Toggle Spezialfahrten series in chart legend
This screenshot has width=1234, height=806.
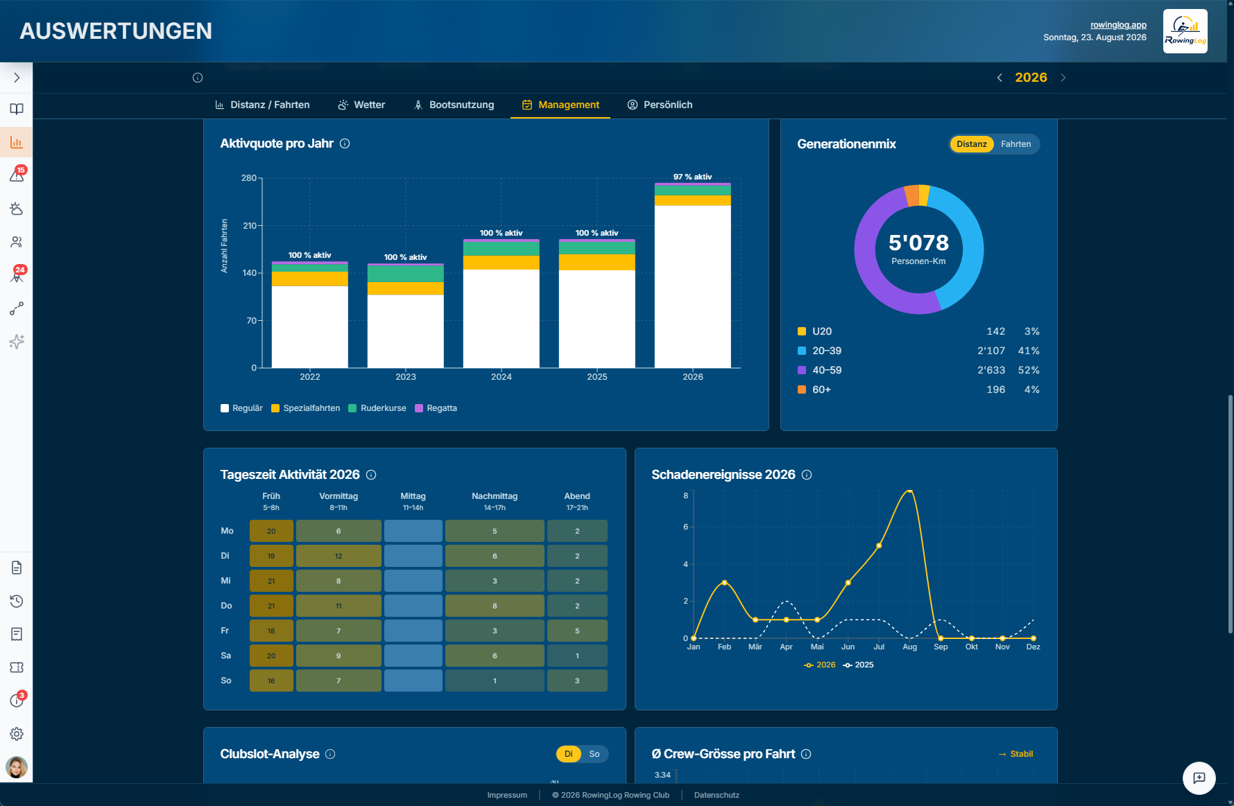pos(305,408)
